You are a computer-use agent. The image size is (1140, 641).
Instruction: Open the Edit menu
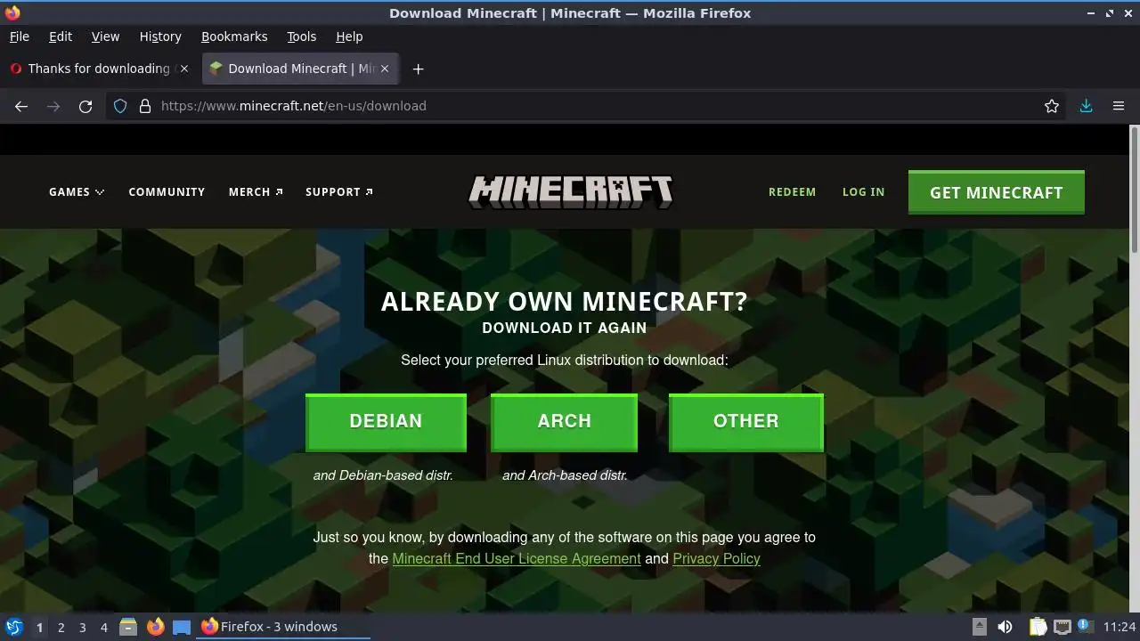(x=61, y=37)
